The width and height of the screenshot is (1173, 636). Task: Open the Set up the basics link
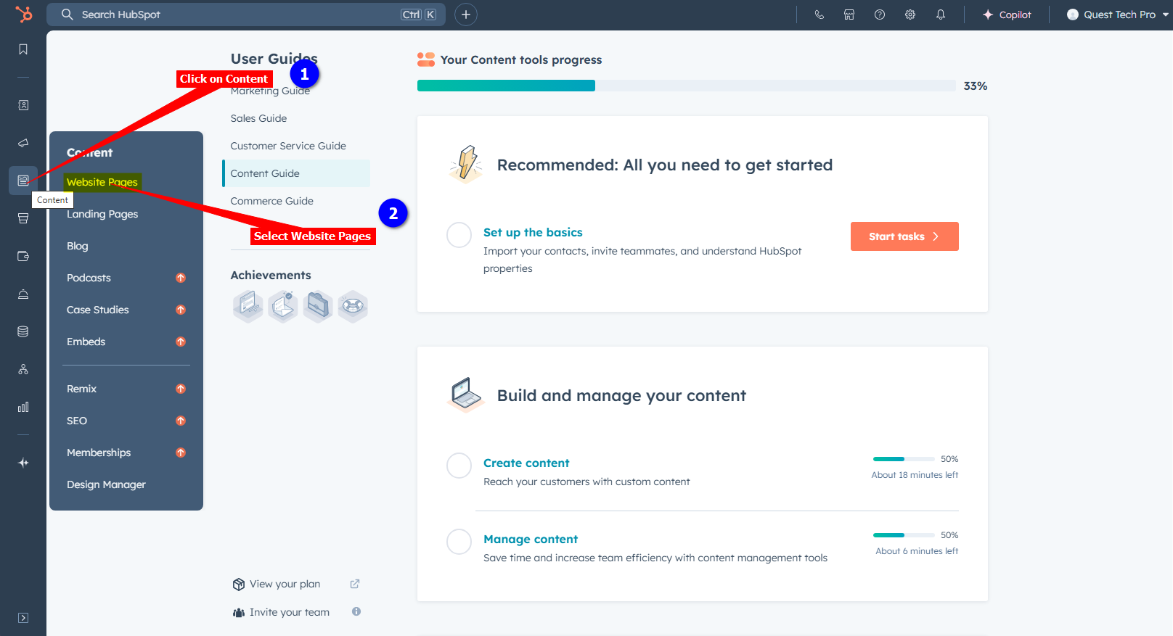[533, 232]
